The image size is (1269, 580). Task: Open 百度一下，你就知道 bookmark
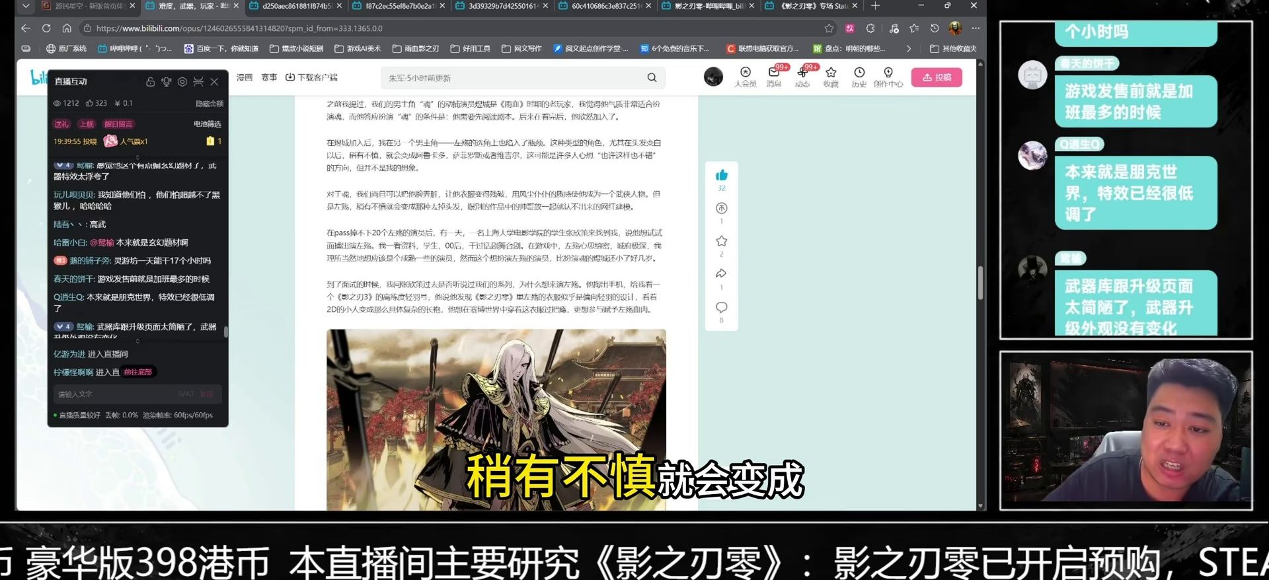pos(221,48)
